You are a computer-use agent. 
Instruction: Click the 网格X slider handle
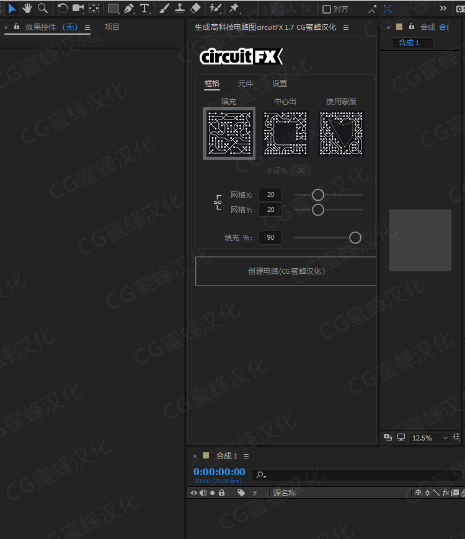[x=318, y=195]
